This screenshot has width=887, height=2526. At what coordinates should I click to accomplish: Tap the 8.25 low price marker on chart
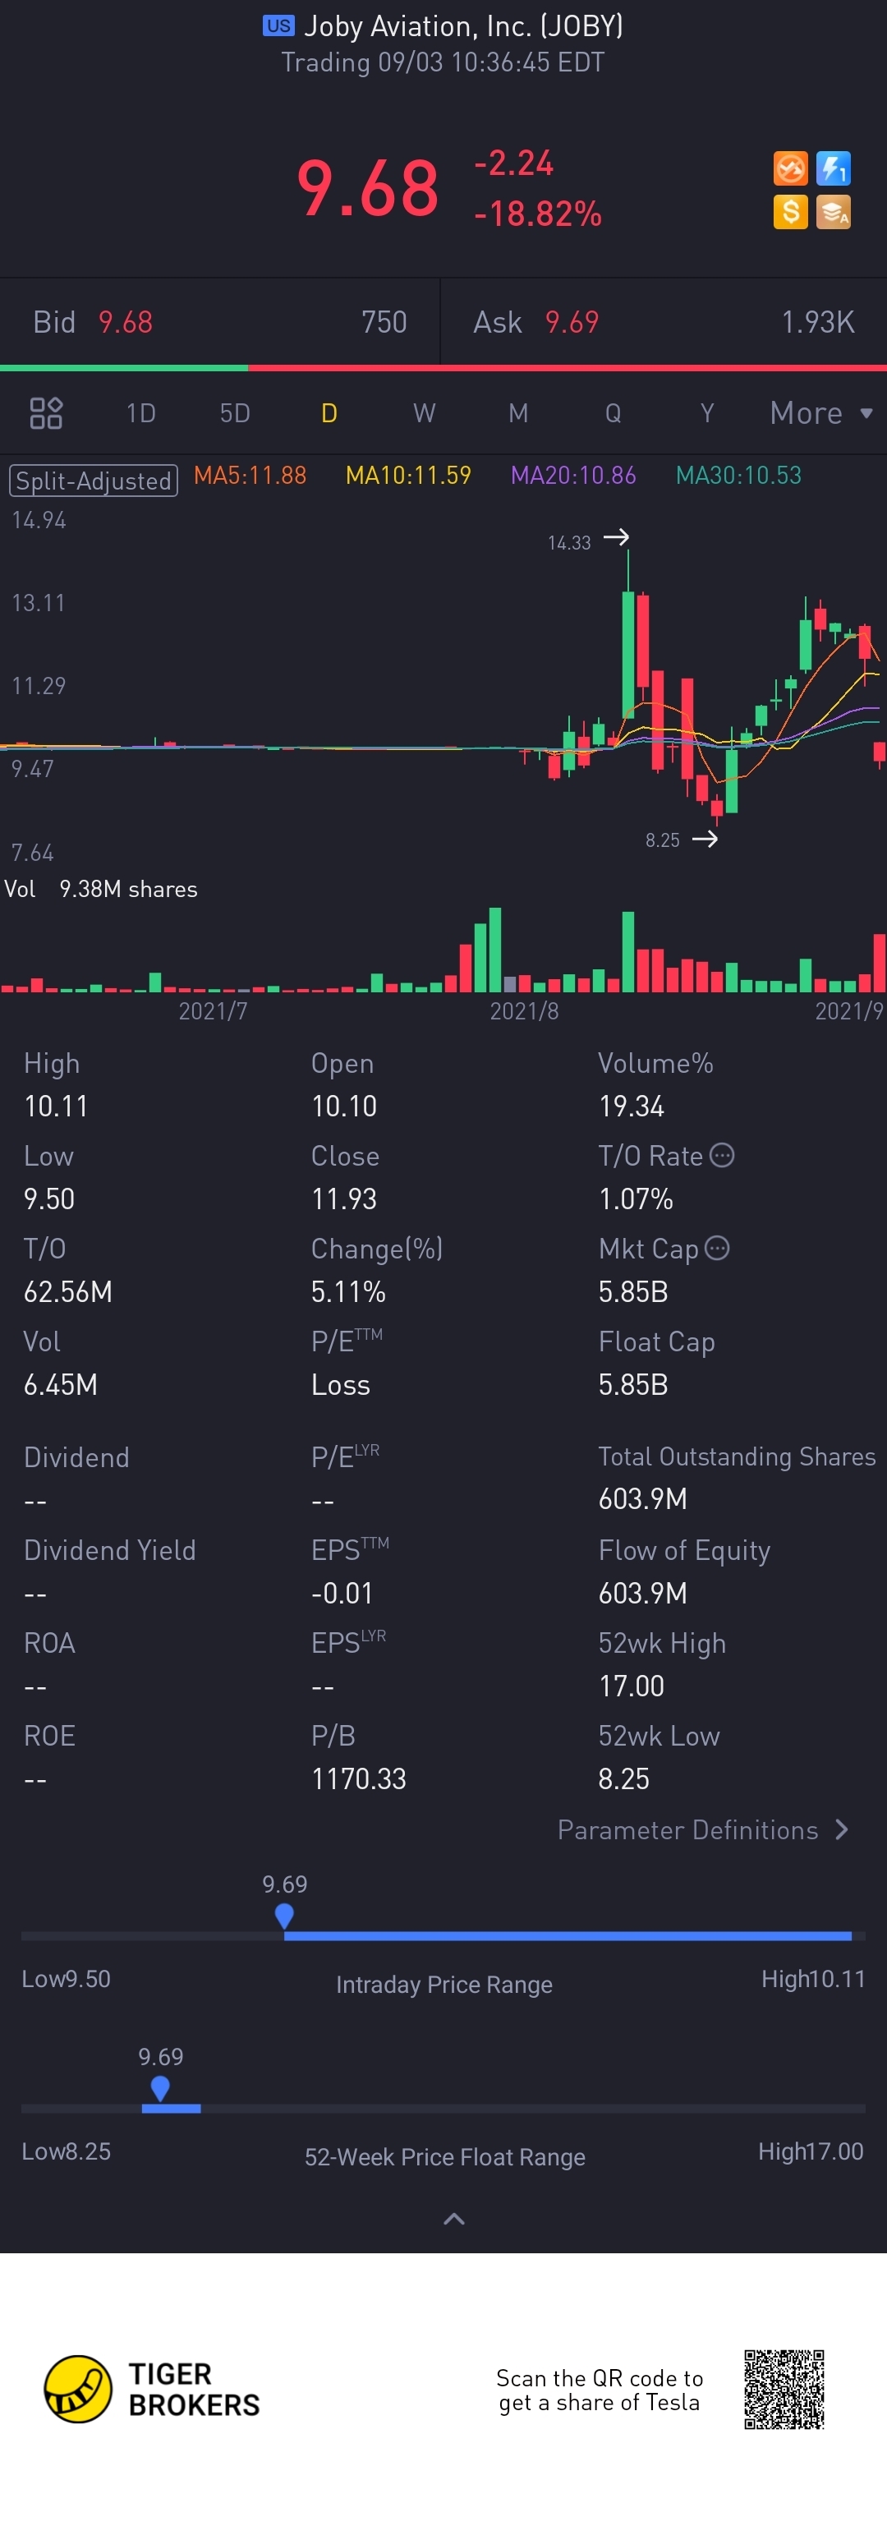point(681,840)
